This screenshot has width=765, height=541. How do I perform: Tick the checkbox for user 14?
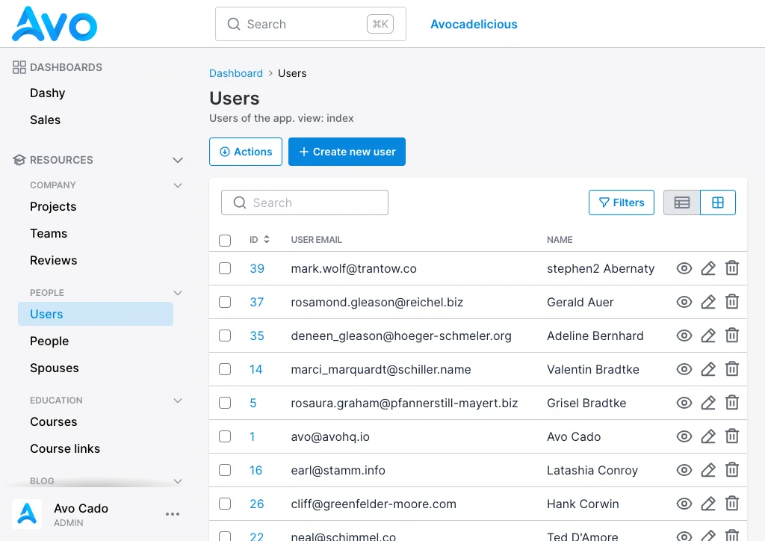(225, 369)
